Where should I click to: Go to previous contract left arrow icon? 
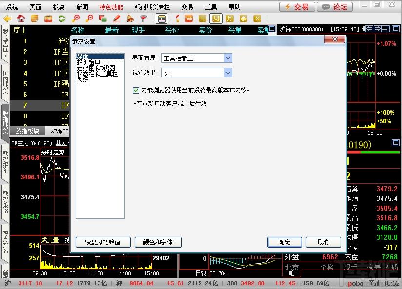tap(369, 29)
